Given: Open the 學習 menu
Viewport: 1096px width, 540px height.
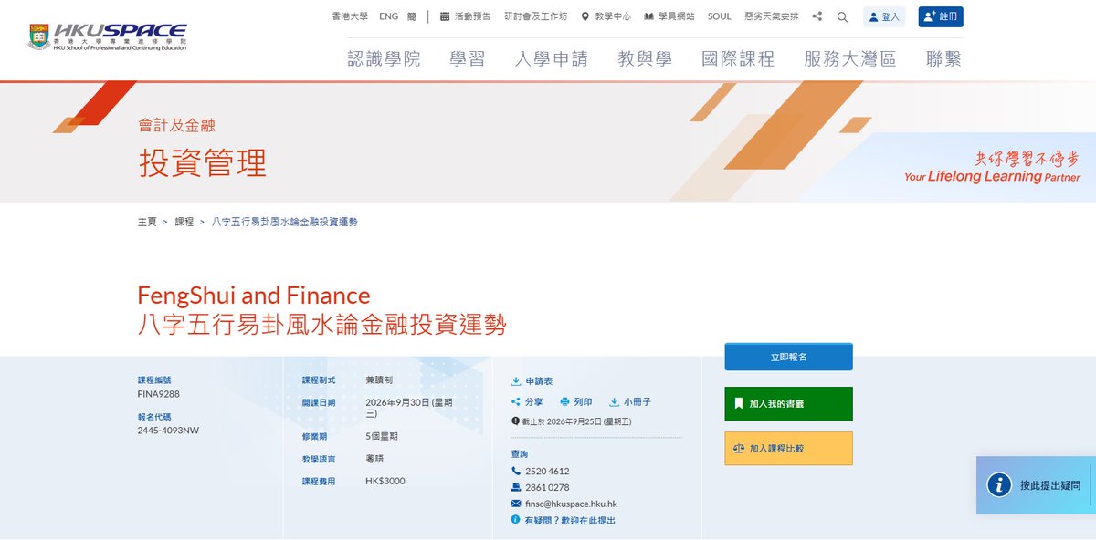Looking at the screenshot, I should point(468,59).
